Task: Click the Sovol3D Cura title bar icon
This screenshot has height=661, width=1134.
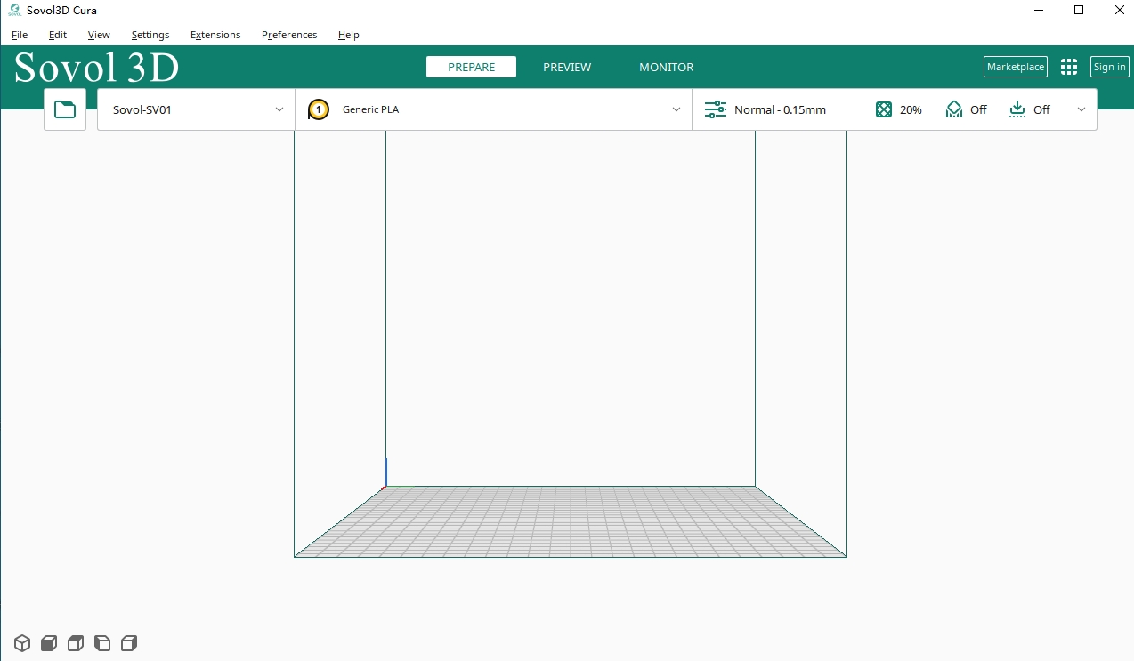Action: [x=14, y=10]
